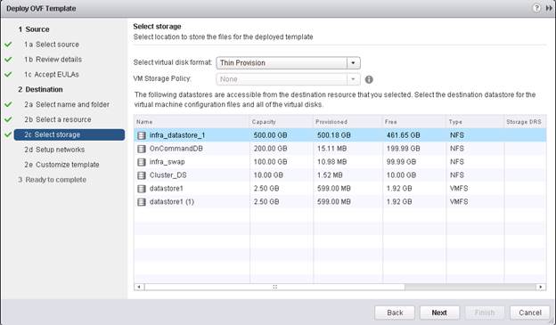Go to step 2d Setup networks

pos(54,150)
